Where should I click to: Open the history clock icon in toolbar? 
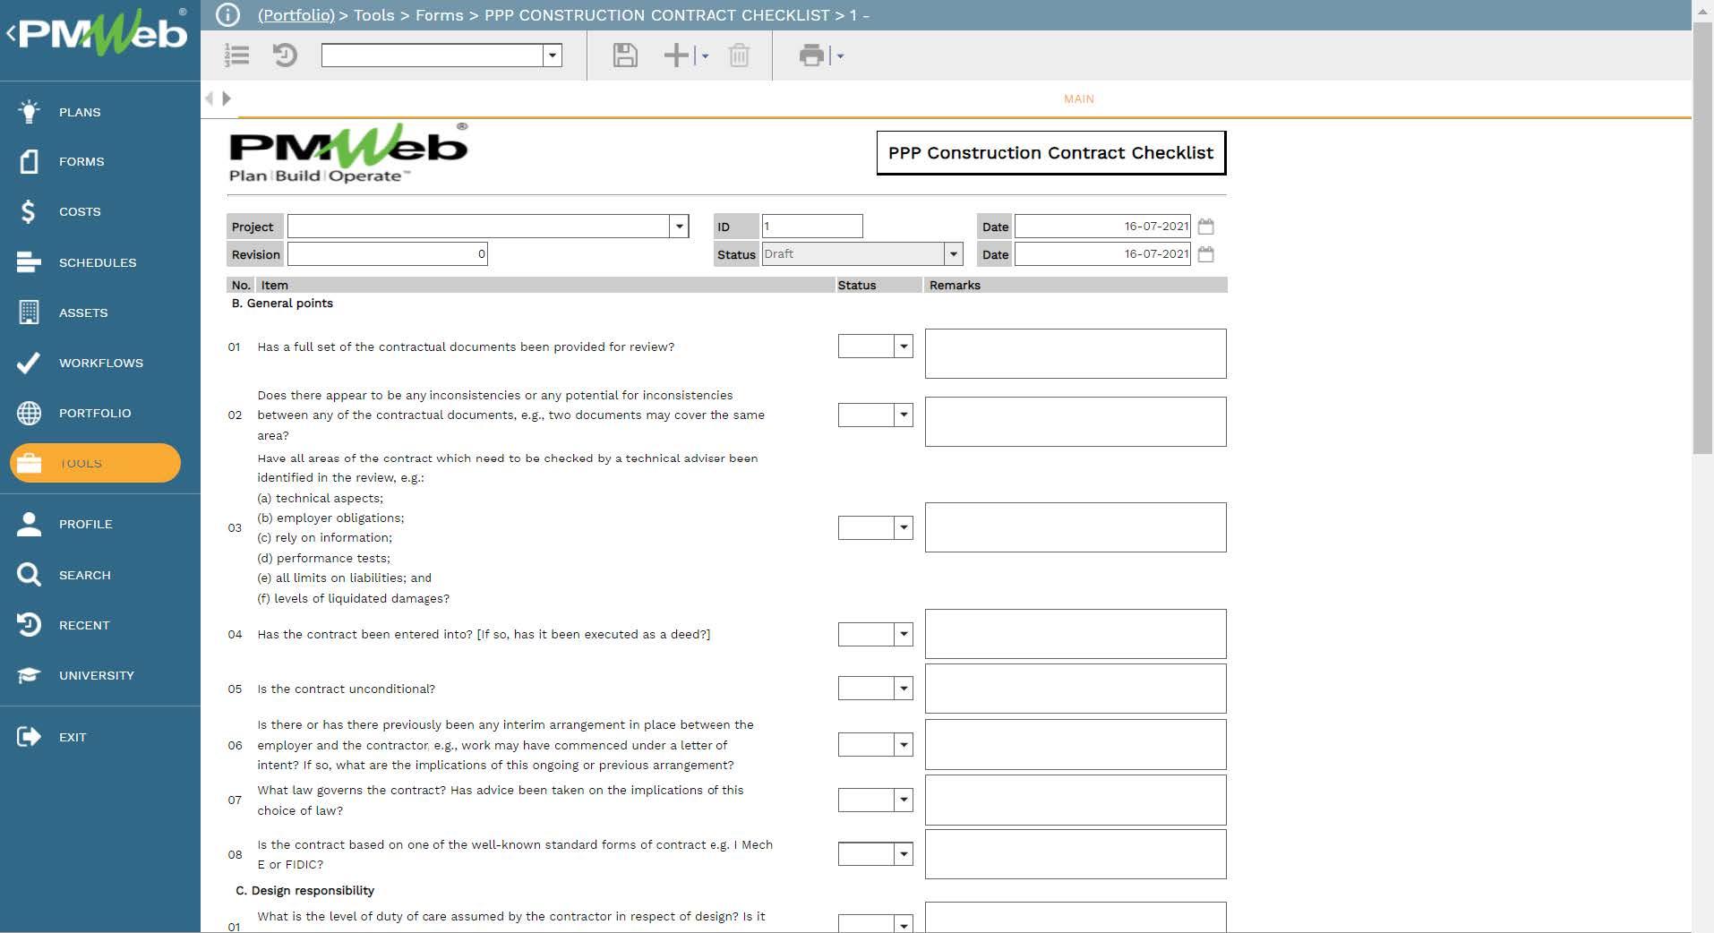click(x=285, y=56)
